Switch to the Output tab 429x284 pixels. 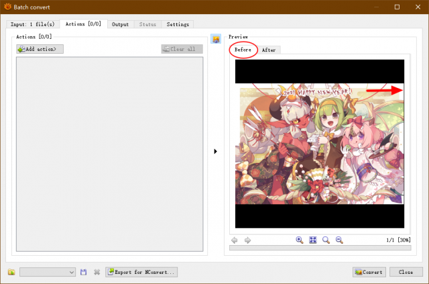click(x=121, y=24)
